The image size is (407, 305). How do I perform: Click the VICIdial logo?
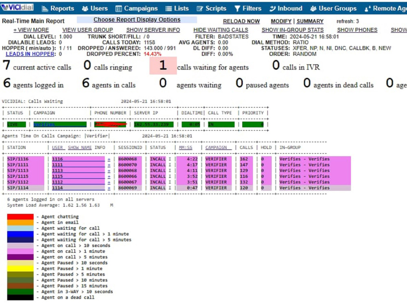pyautogui.click(x=18, y=7)
